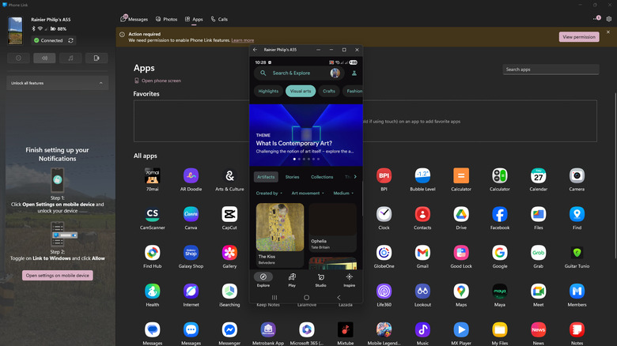Toggle Do Not Disturb on phone

coord(18,58)
